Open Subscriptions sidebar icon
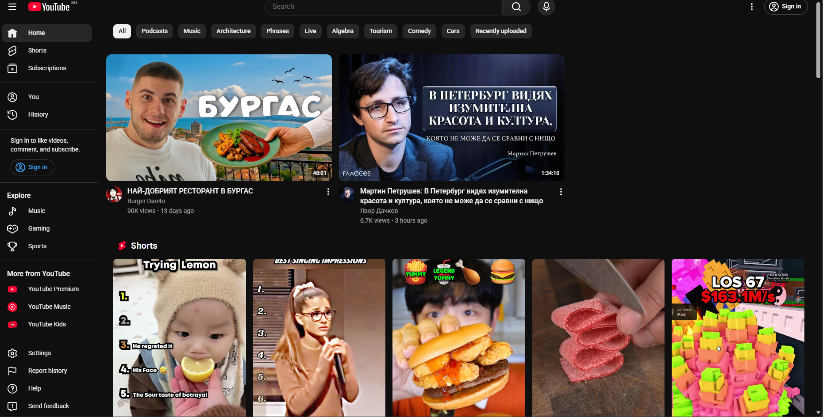The width and height of the screenshot is (823, 417). point(12,68)
